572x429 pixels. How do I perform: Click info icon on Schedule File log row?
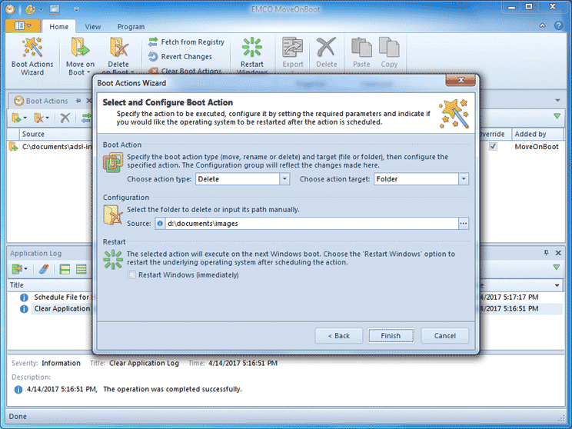click(24, 298)
